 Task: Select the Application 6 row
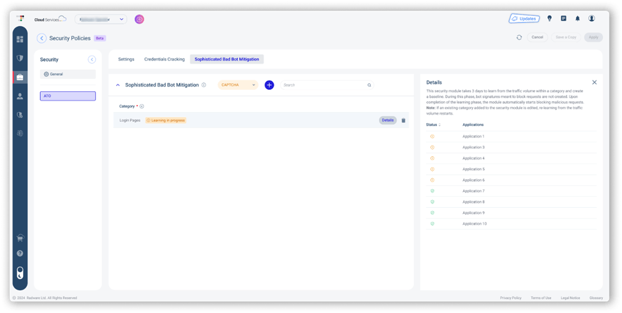[x=511, y=180]
